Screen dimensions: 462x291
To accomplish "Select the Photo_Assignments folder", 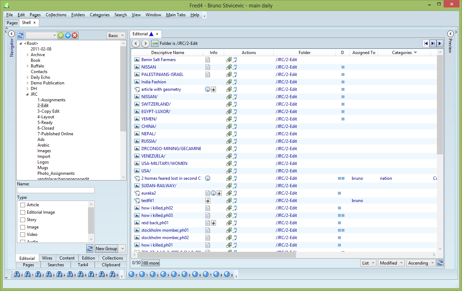I will pyautogui.click(x=56, y=173).
